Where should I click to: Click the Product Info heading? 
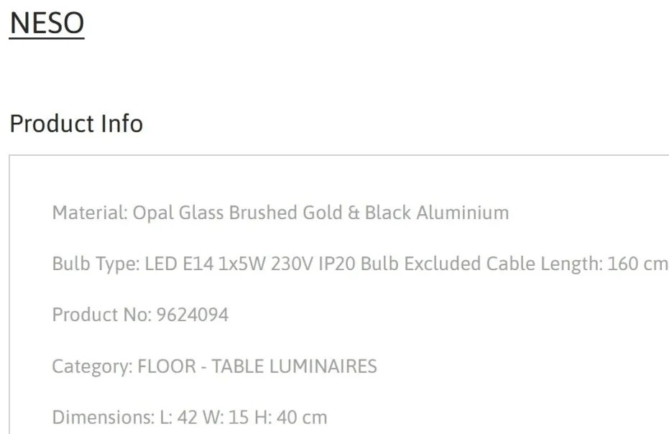(76, 124)
